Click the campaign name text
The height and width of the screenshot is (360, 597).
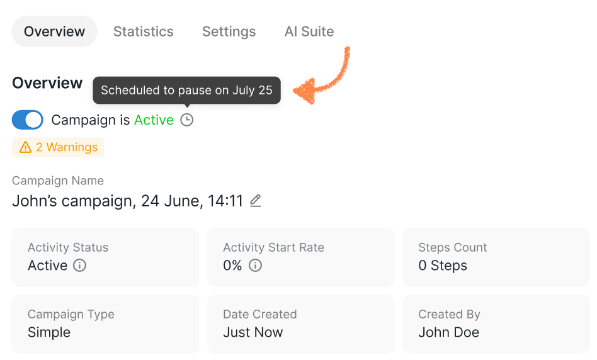tap(127, 201)
